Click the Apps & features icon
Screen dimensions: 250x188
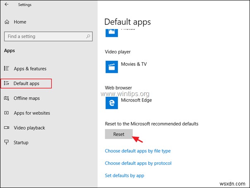pyautogui.click(x=6, y=69)
